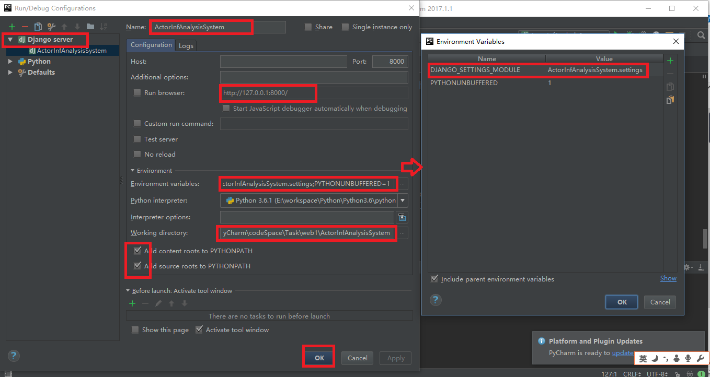Click OK in Run/Debug Configurations

[x=319, y=358]
